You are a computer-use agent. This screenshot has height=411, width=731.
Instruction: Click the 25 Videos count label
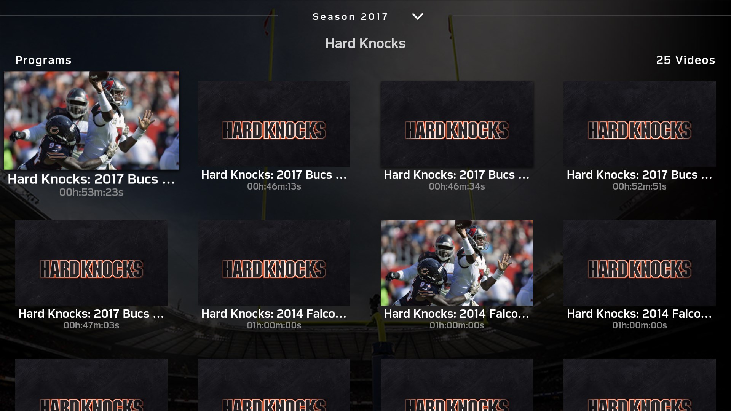686,60
